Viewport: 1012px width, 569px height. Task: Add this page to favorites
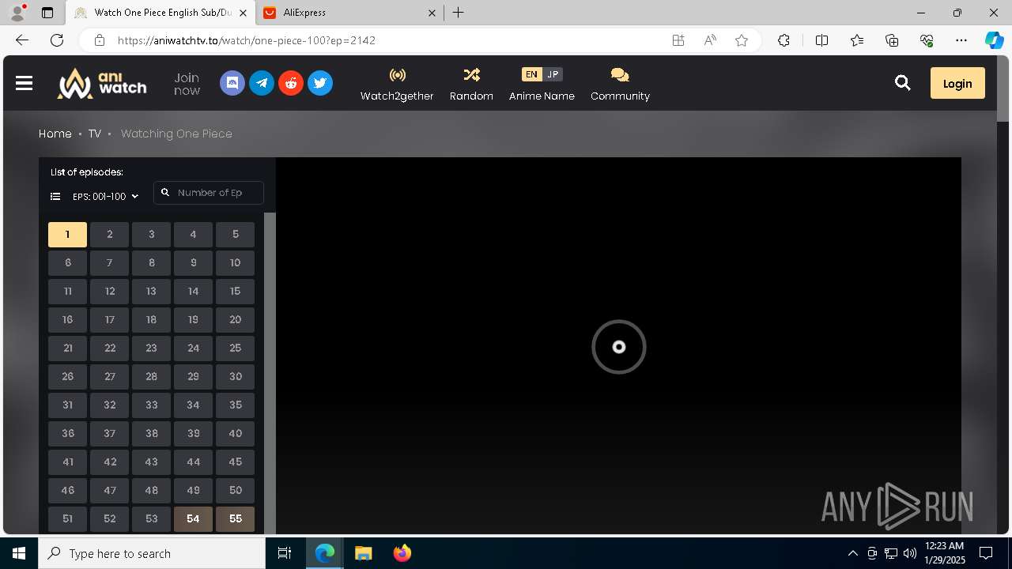click(742, 40)
